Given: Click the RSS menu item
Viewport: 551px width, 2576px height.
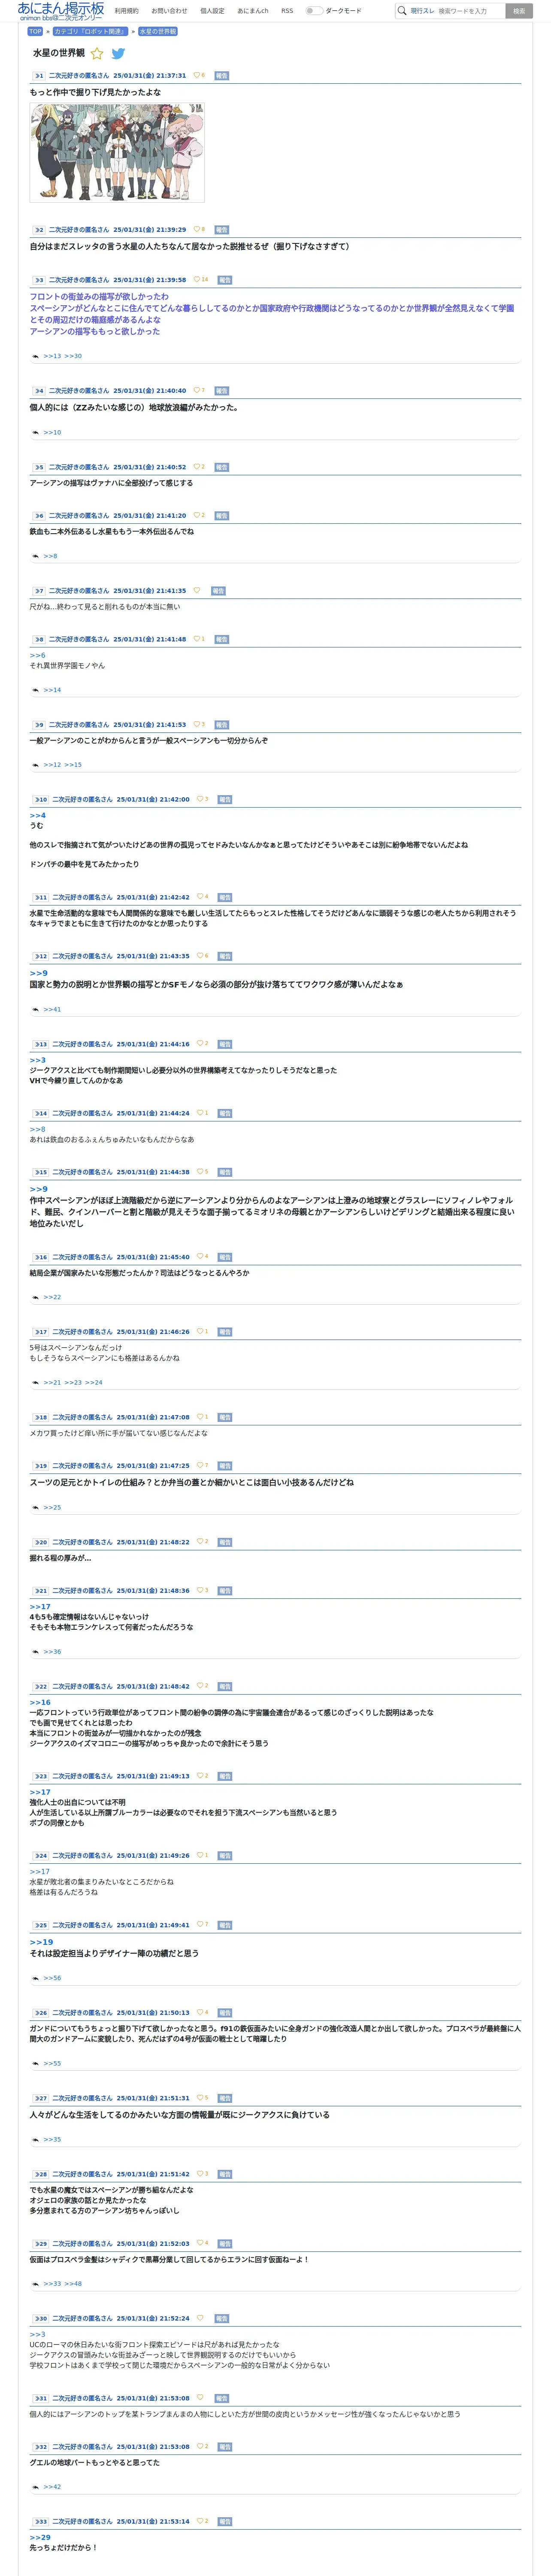Looking at the screenshot, I should (287, 11).
